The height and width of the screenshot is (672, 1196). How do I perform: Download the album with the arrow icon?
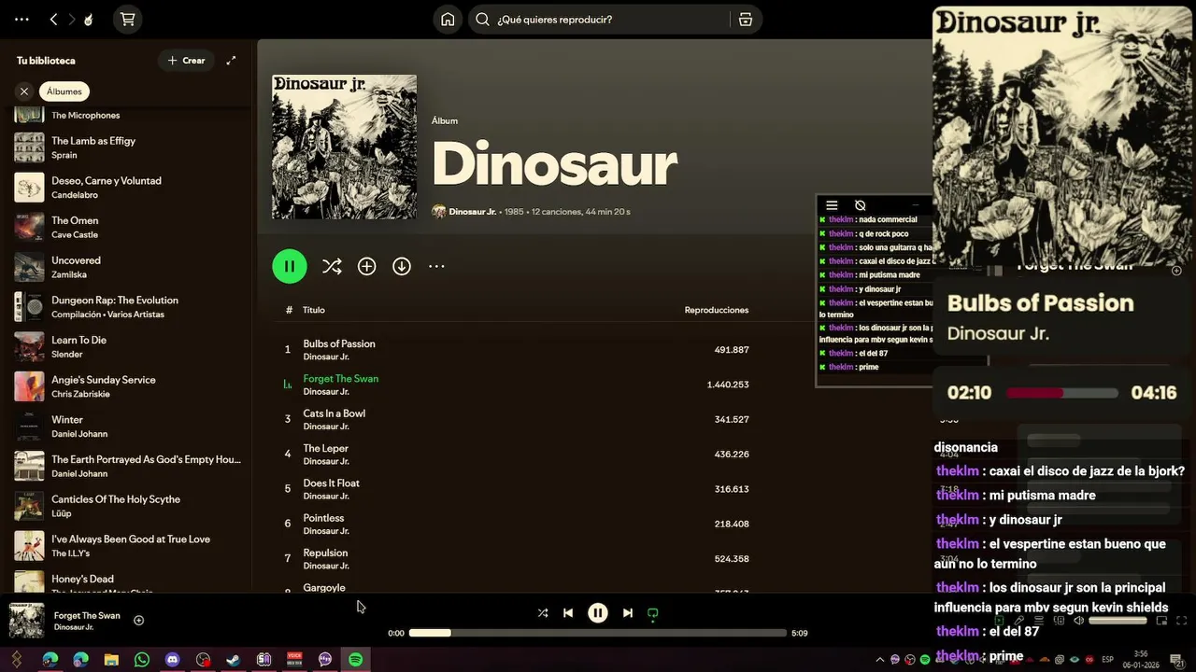402,267
